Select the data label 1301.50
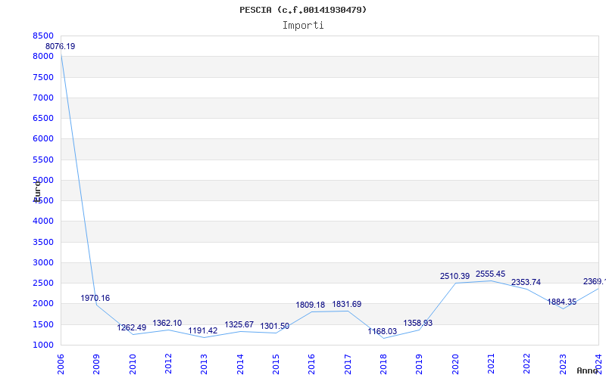The height and width of the screenshot is (378, 606). (275, 327)
